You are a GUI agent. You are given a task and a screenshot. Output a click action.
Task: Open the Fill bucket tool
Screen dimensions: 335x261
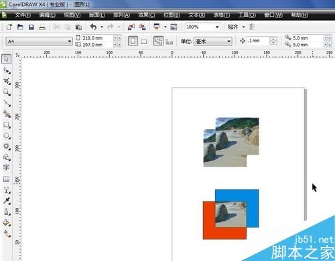tap(7, 222)
